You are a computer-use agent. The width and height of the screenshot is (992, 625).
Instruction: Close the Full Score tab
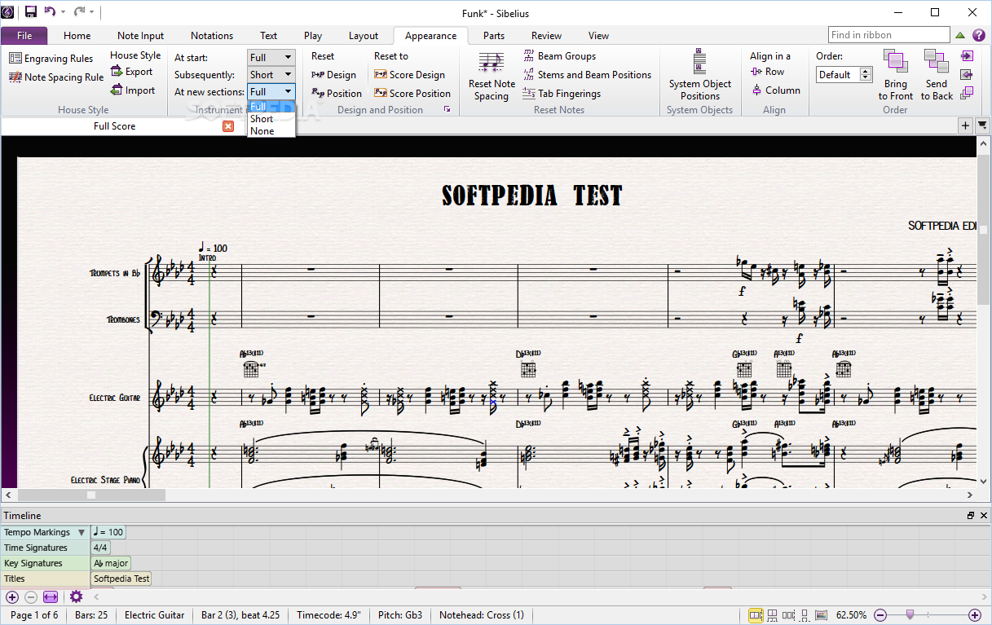[228, 126]
